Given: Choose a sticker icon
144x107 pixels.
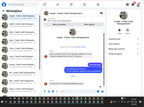Looking at the screenshot, I should [x=53, y=91].
